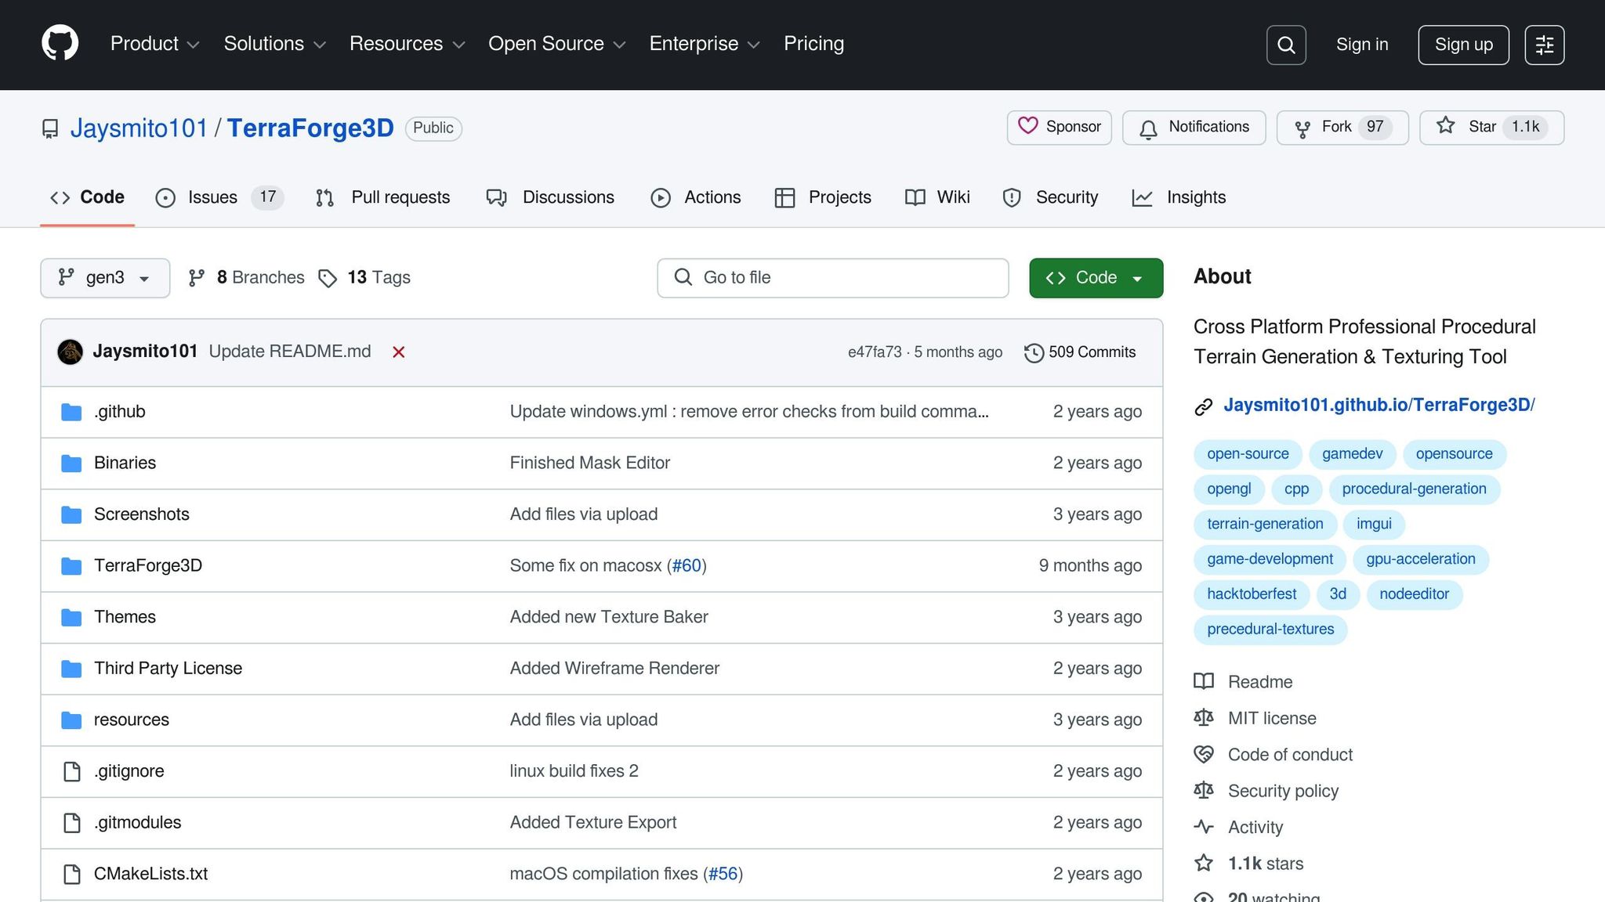
Task: Switch to the Issues tab
Action: coord(212,197)
